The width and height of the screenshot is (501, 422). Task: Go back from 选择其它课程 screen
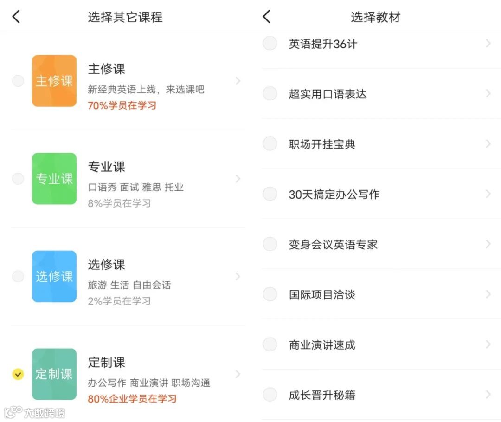point(16,17)
